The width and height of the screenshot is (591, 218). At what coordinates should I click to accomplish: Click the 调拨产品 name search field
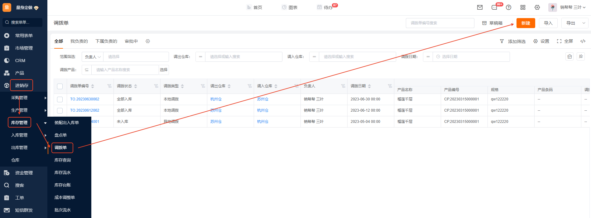125,70
